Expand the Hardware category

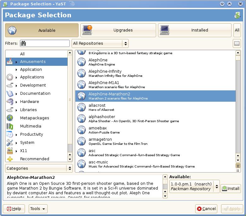tap(16, 102)
